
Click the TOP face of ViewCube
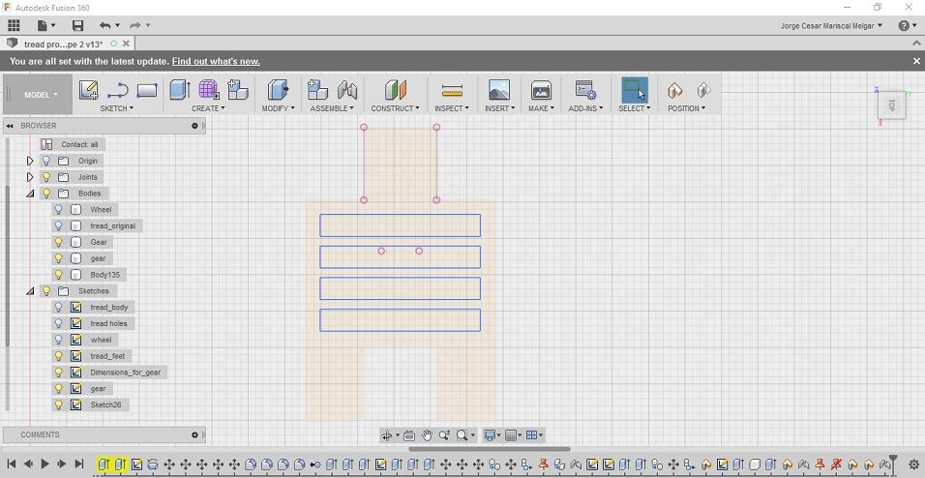coord(891,105)
